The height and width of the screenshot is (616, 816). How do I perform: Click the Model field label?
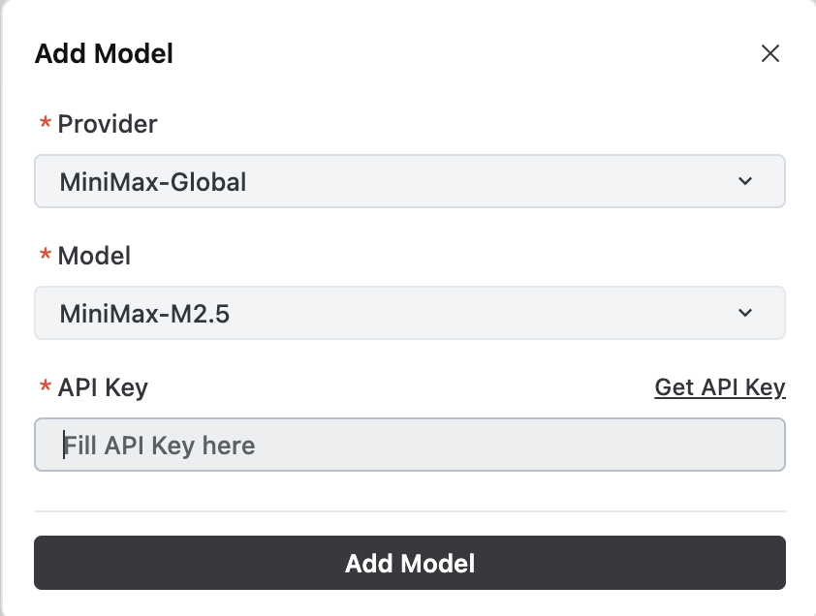click(x=94, y=256)
